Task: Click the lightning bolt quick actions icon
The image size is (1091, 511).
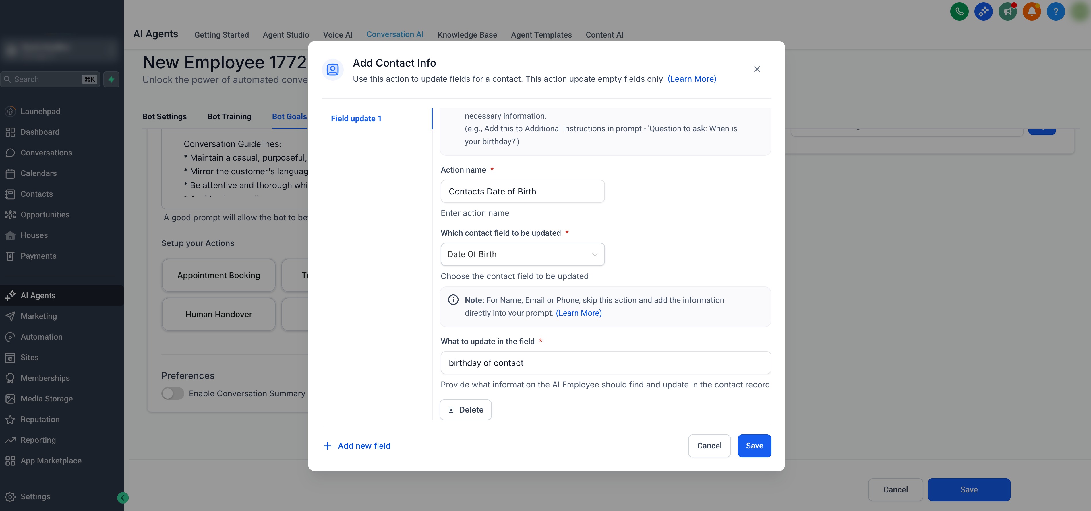Action: pos(111,79)
